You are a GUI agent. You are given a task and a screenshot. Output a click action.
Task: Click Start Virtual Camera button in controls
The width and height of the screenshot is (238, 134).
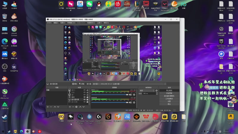click(169, 96)
